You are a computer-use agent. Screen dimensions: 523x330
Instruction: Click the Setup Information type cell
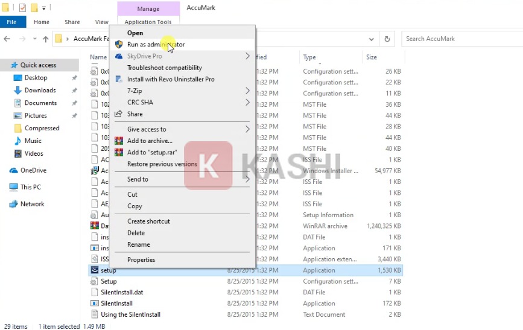(328, 215)
